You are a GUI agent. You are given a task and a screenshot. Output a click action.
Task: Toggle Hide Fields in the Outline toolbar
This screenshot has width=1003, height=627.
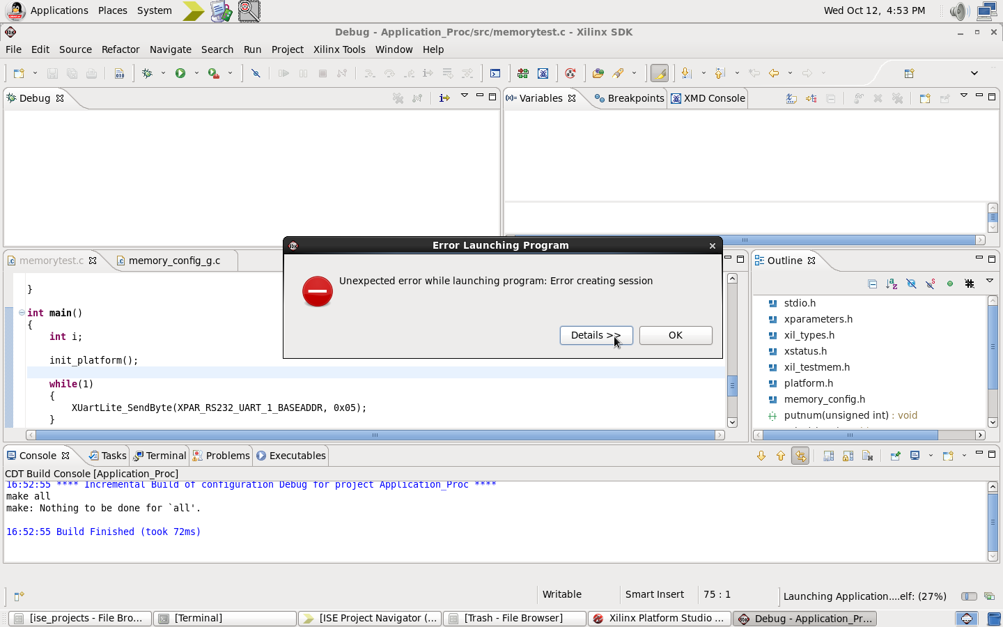[911, 284]
